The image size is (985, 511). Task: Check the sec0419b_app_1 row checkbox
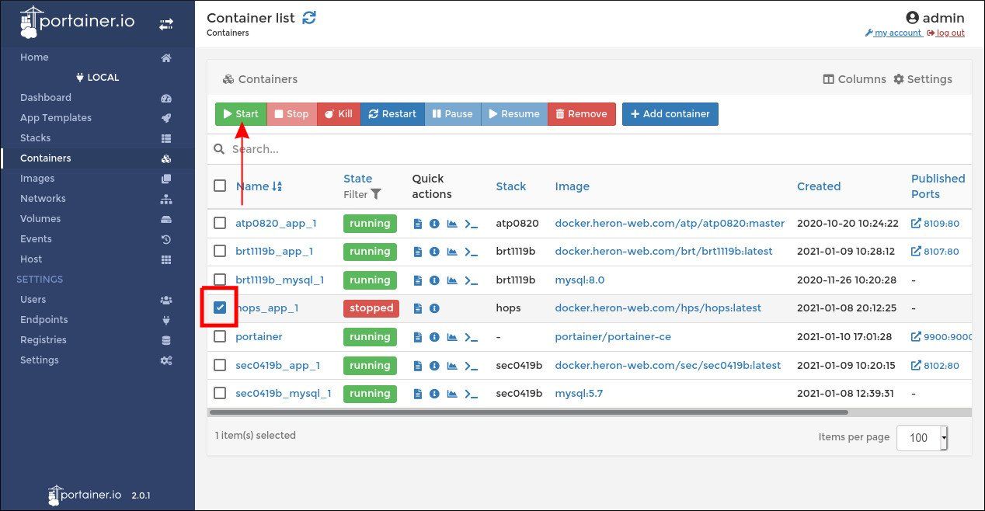click(x=220, y=365)
